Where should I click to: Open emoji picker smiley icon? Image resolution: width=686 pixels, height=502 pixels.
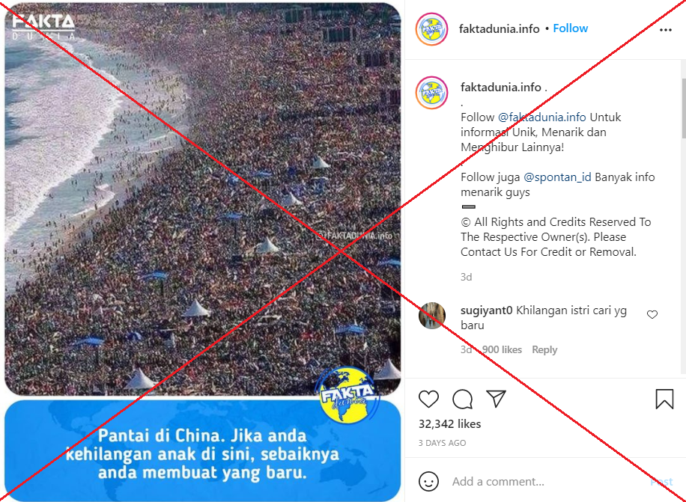[428, 482]
